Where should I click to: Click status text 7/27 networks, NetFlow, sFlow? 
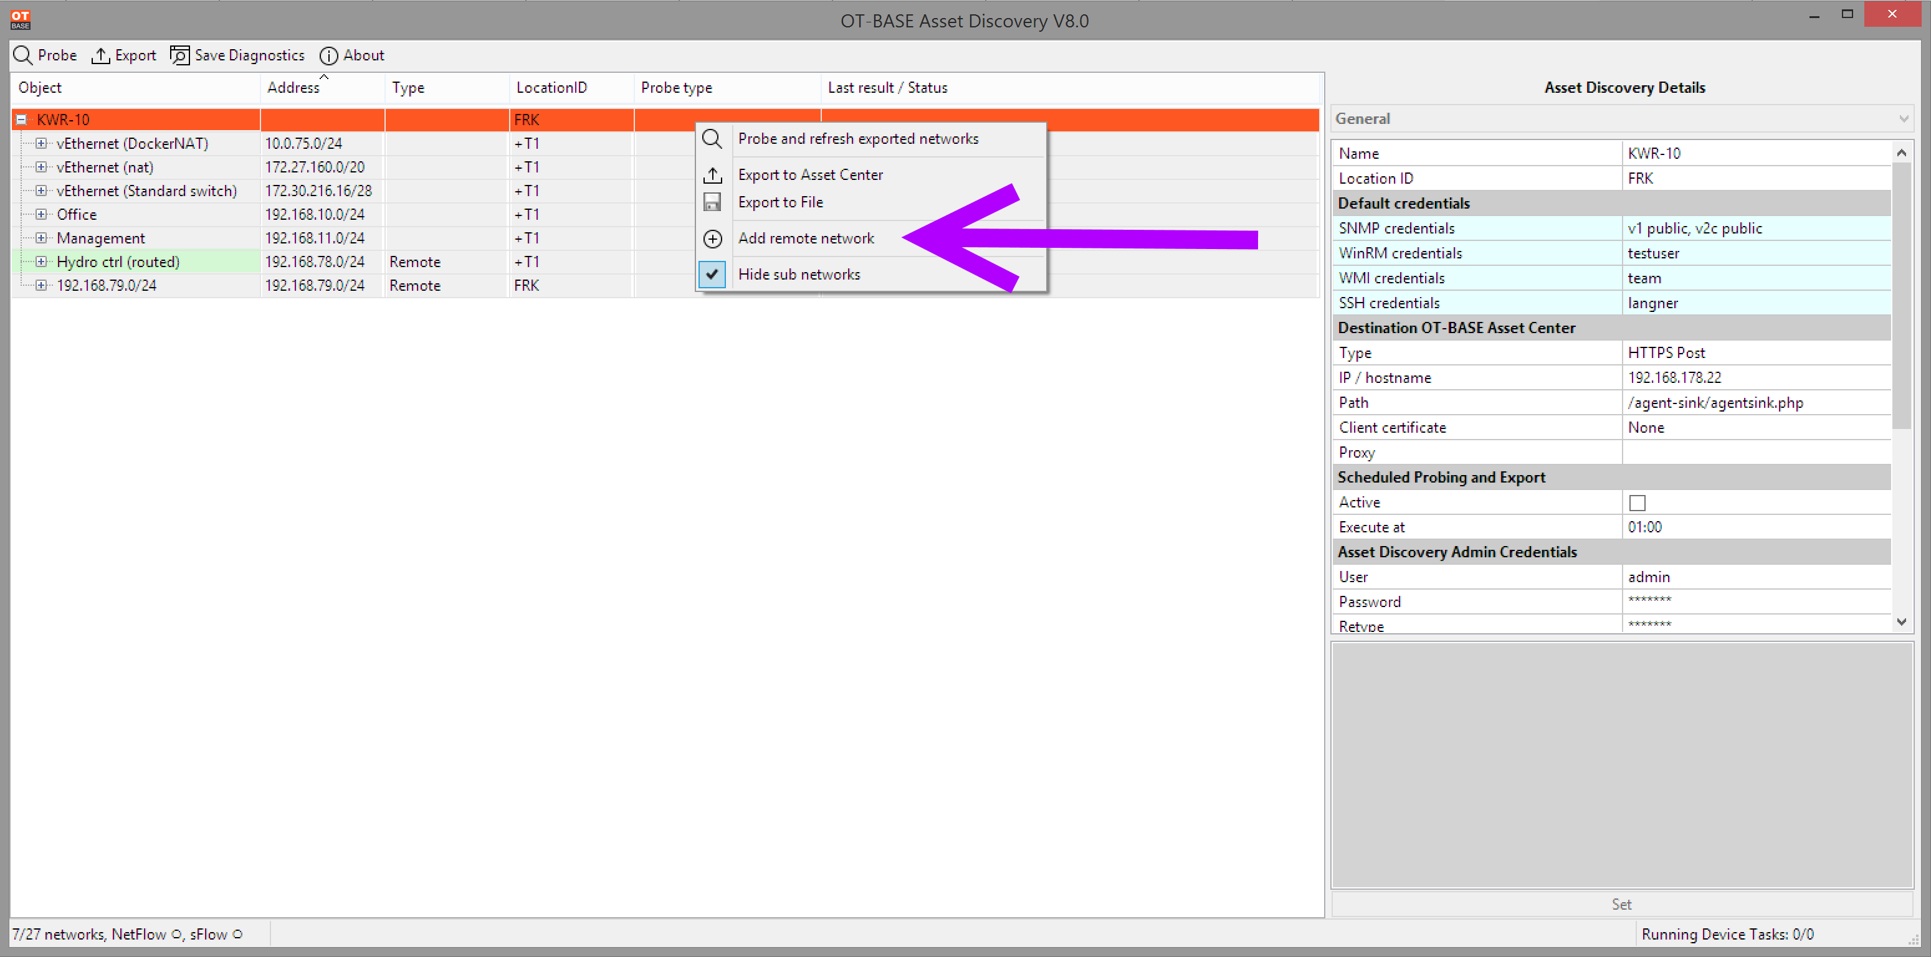128,934
